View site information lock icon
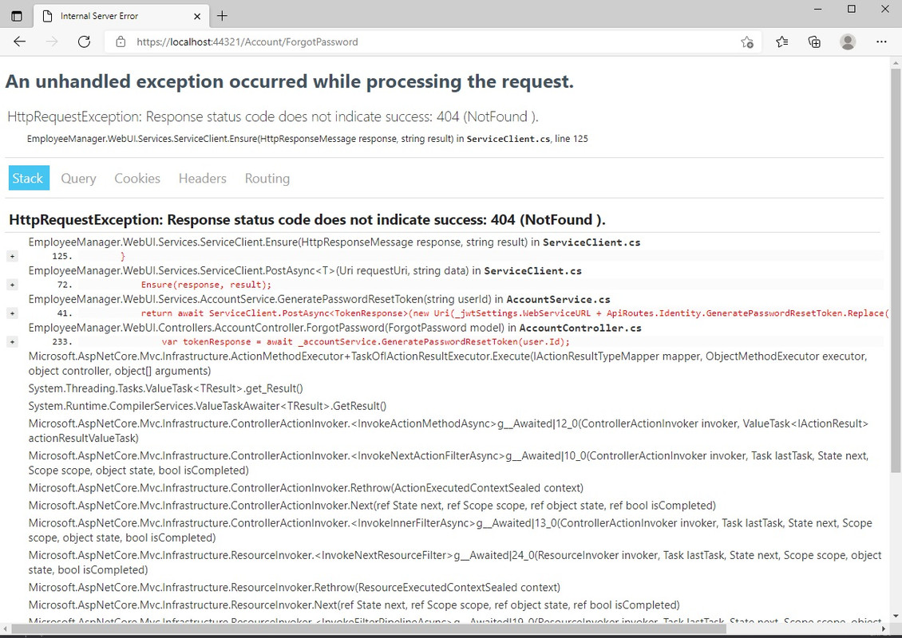The image size is (902, 638). 121,41
